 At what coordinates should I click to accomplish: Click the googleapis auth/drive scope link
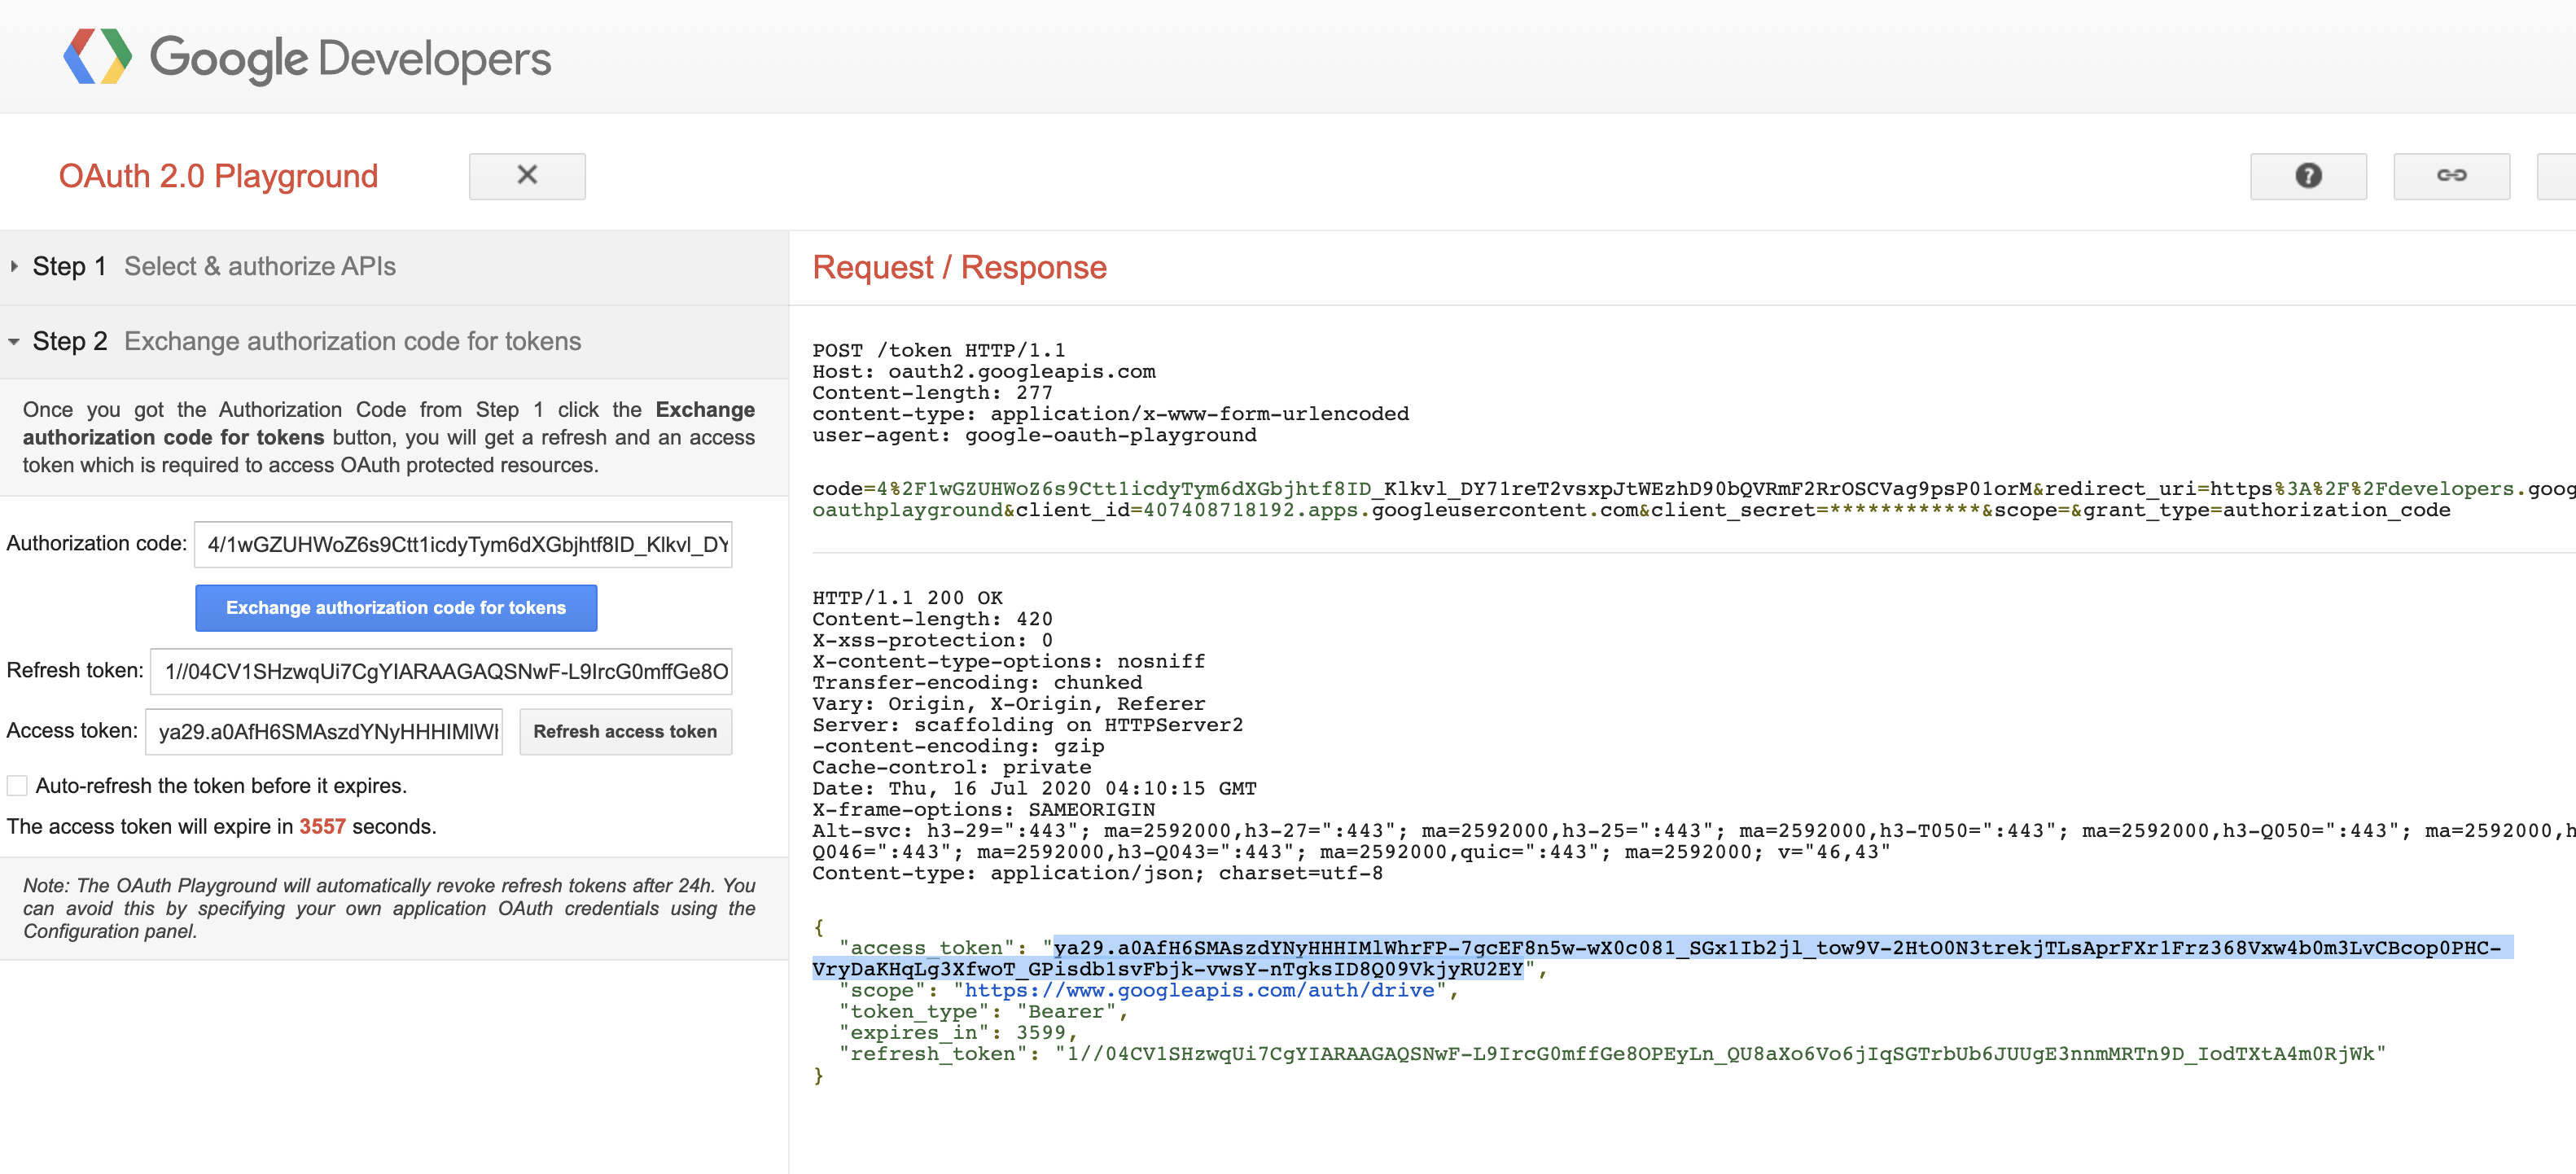tap(1199, 990)
